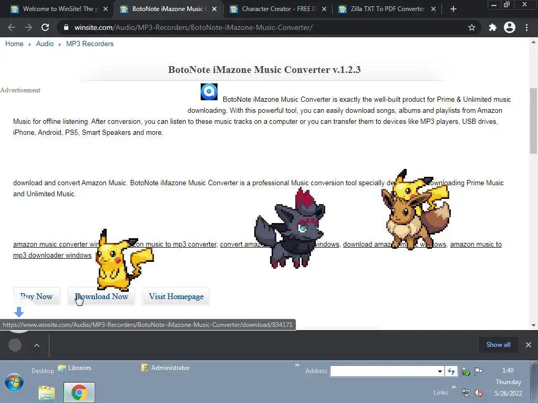This screenshot has height=403, width=538.
Task: Close the Welcome to WinSite tab
Action: point(106,9)
